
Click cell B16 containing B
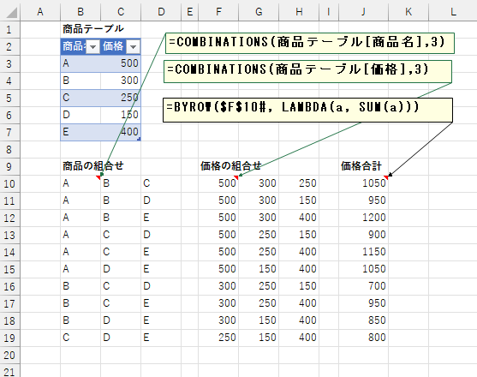click(80, 286)
